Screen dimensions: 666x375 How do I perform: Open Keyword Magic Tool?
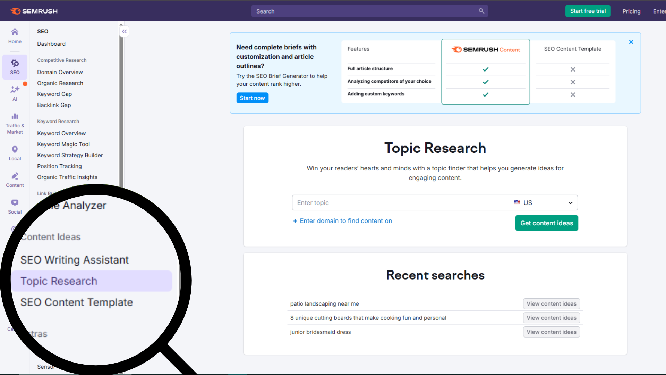pos(63,144)
